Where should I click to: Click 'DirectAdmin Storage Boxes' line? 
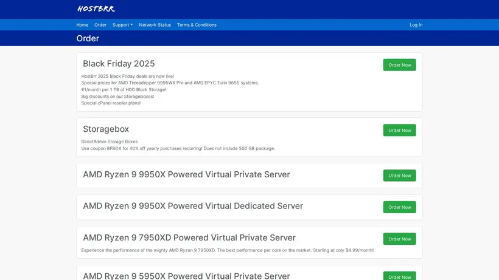(110, 142)
